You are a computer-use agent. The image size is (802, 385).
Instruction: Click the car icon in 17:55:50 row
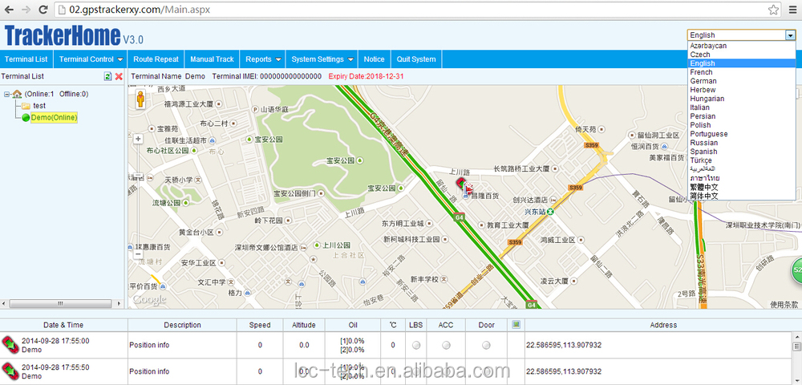(10, 371)
